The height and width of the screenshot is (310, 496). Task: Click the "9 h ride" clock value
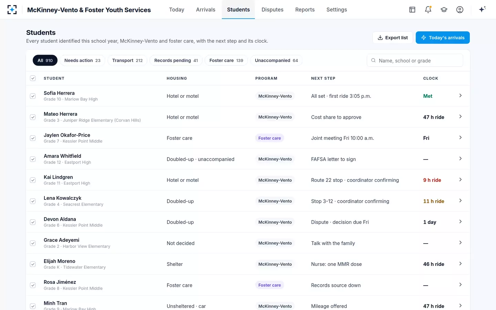pos(432,180)
